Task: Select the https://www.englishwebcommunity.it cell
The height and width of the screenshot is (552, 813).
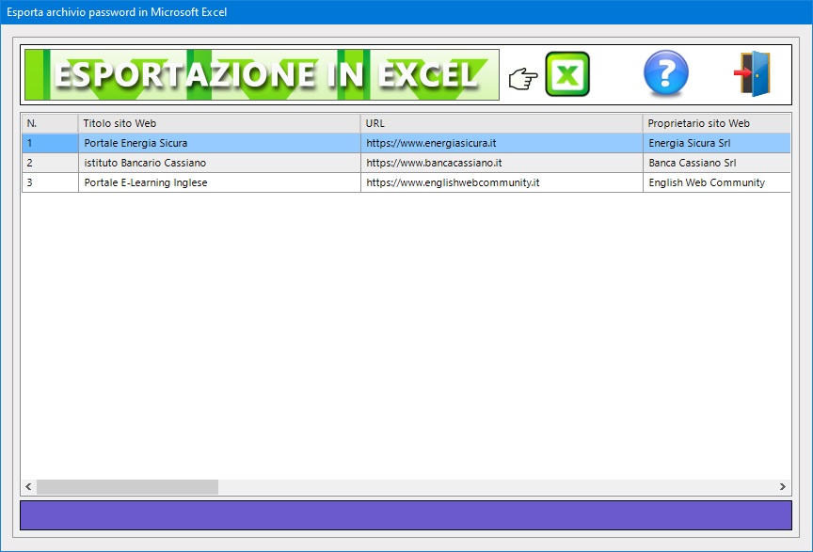Action: coord(502,182)
